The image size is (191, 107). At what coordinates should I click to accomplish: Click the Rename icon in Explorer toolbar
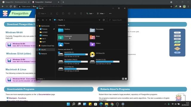pyautogui.click(x=69, y=14)
